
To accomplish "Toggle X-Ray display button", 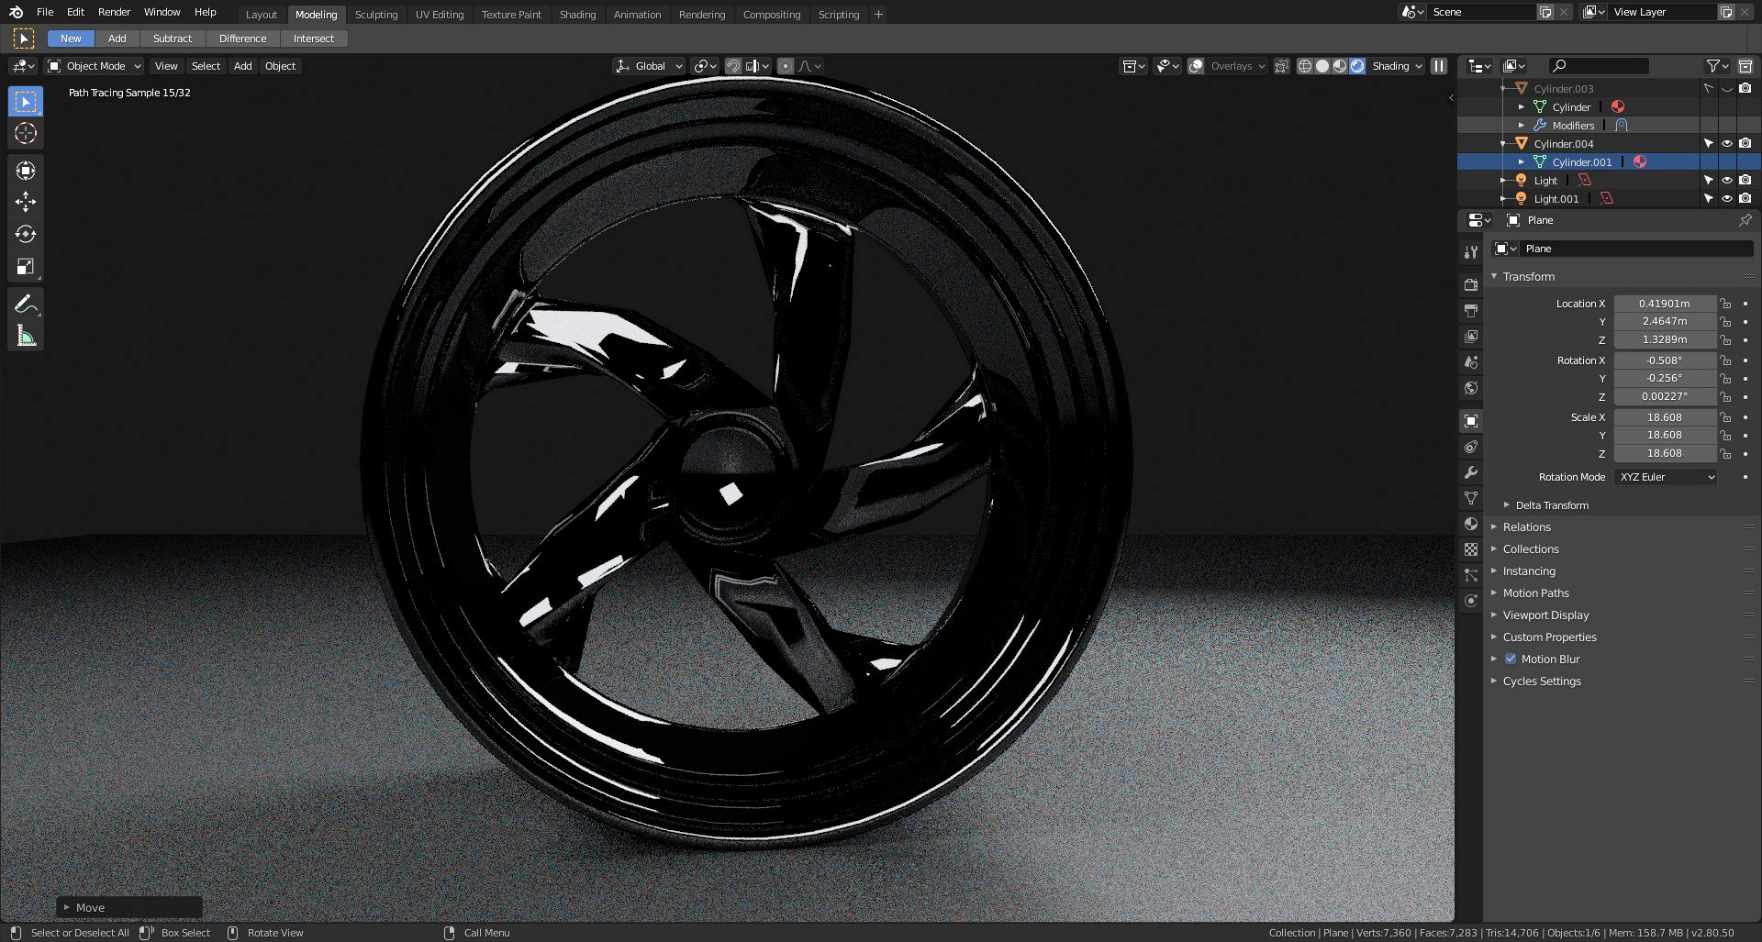I will point(1282,66).
